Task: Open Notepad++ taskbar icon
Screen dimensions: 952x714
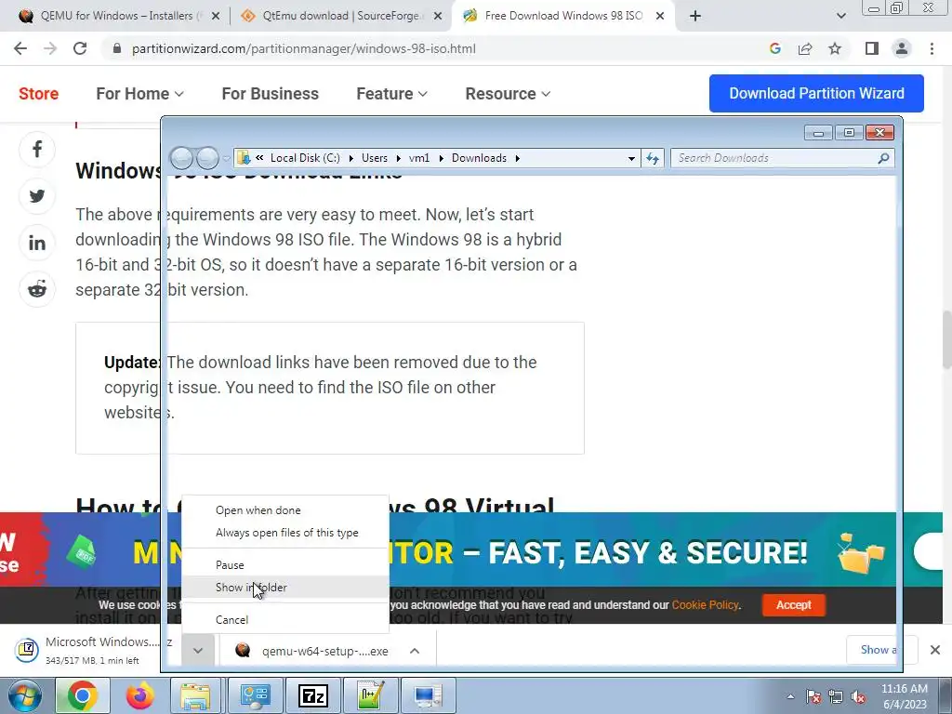Action: (370, 695)
